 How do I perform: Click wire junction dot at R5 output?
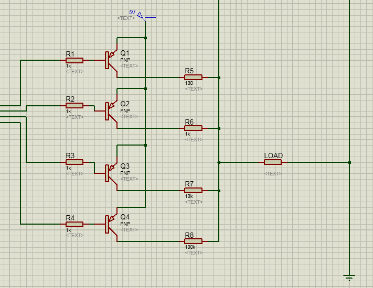click(219, 77)
